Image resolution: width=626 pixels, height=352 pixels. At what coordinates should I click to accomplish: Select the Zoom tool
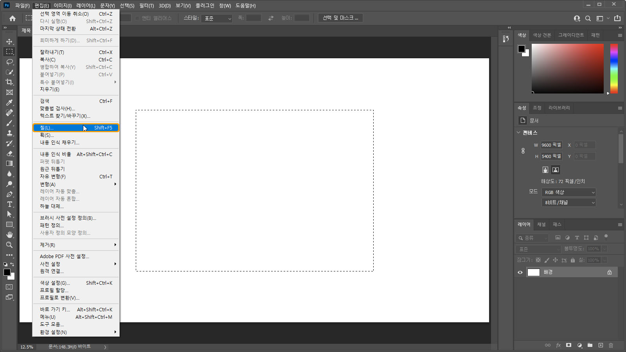tap(9, 245)
